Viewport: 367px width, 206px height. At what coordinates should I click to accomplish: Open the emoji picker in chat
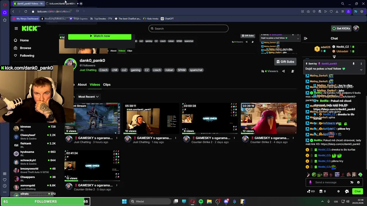(358, 182)
